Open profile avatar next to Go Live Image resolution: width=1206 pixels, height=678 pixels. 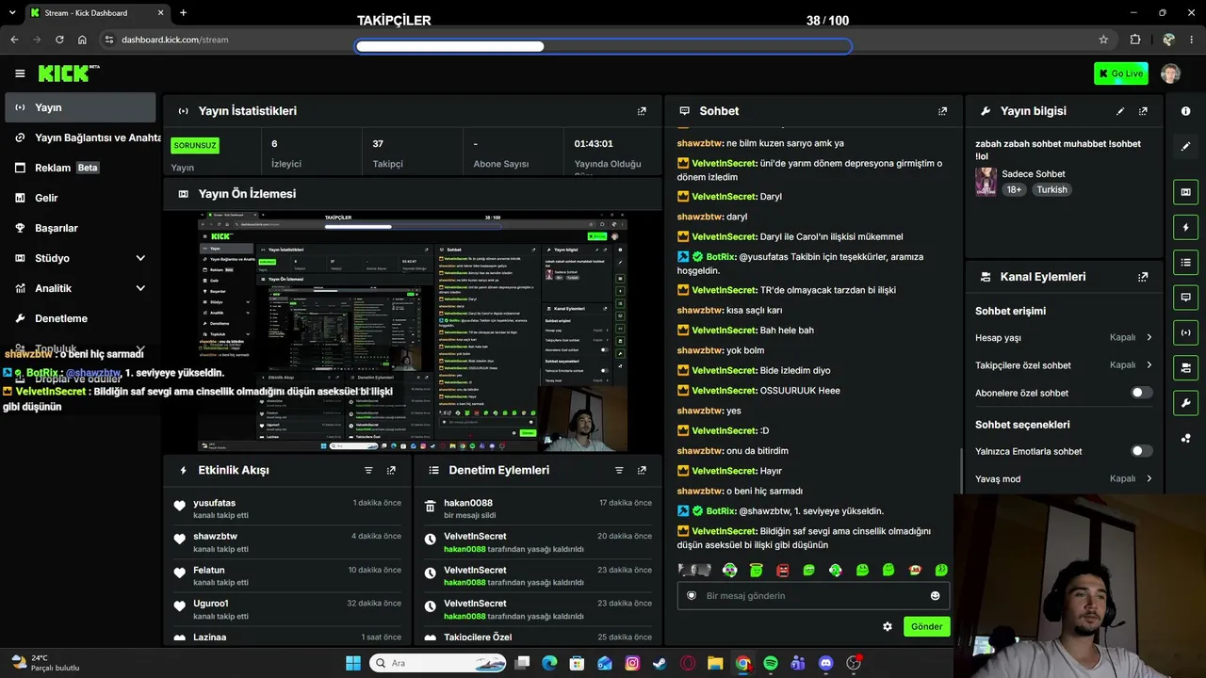tap(1170, 73)
